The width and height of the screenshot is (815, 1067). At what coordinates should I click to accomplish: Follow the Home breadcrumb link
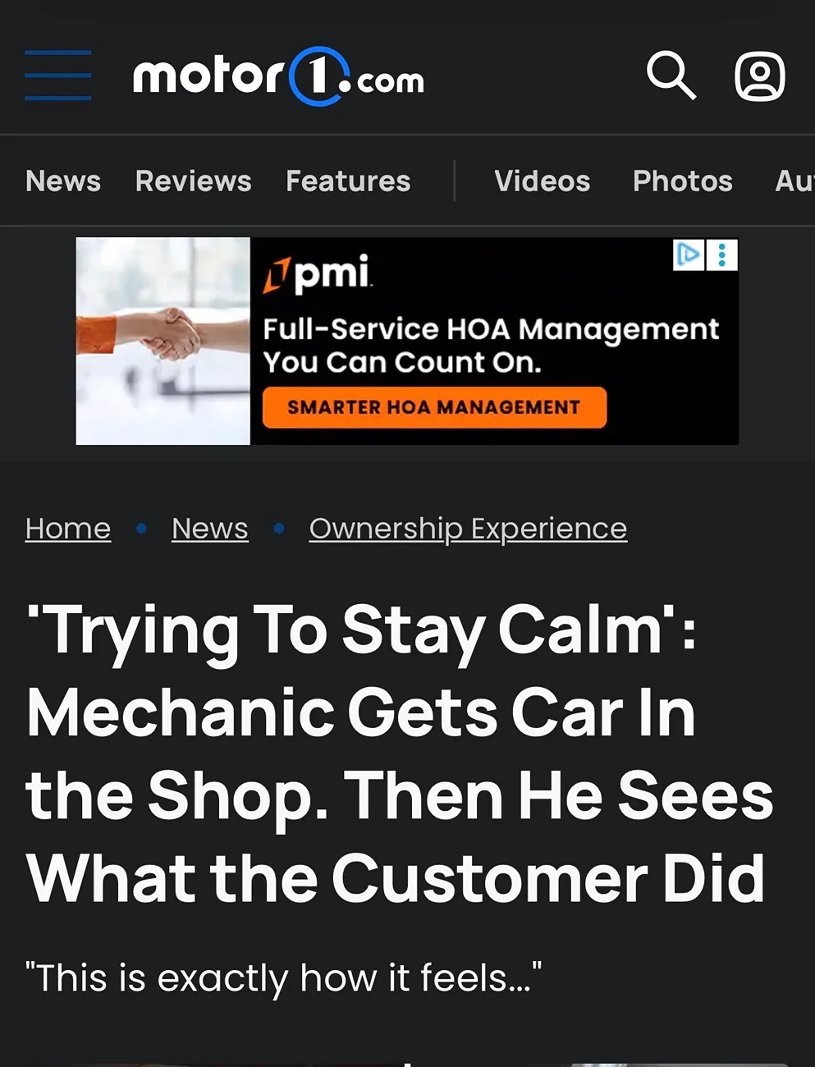(x=68, y=529)
